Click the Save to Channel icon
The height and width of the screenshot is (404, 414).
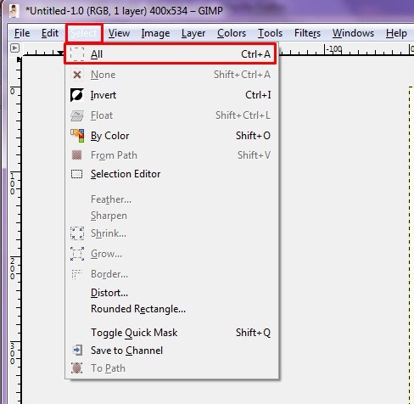pos(77,351)
